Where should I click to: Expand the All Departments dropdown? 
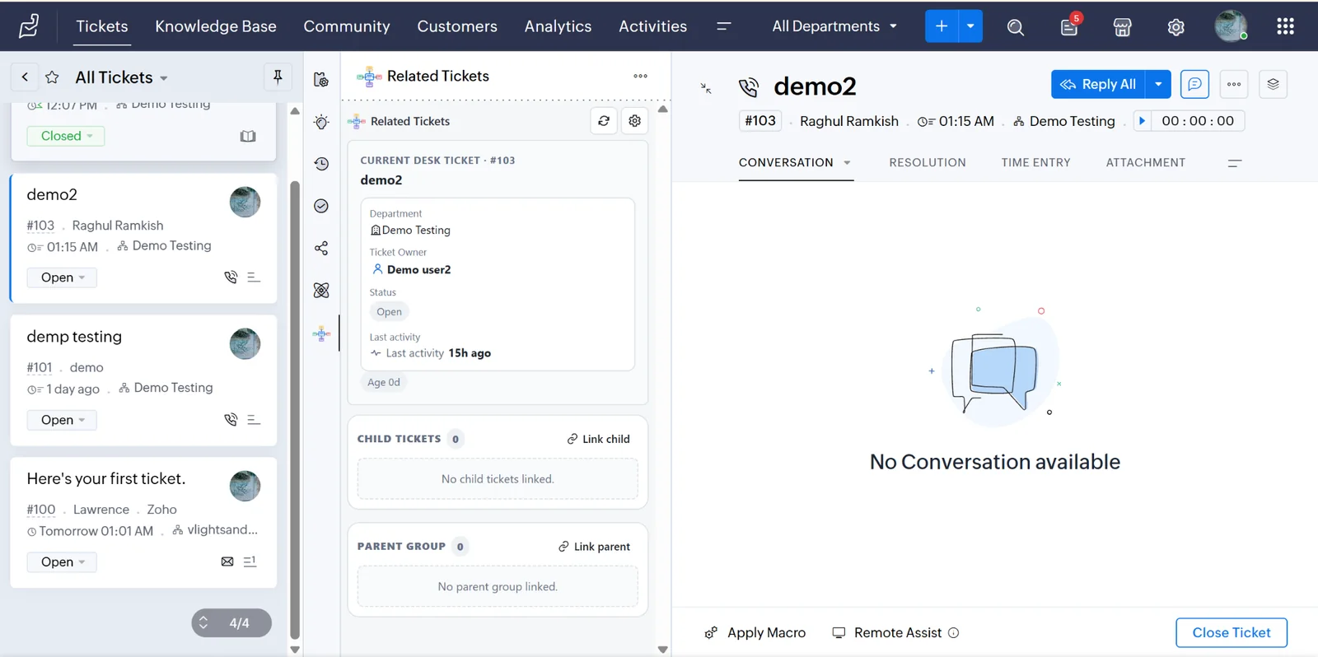(x=834, y=26)
